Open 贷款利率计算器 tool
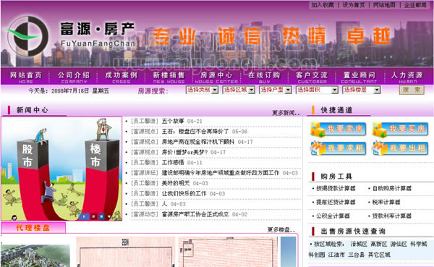434x267 pixels. coord(391,216)
